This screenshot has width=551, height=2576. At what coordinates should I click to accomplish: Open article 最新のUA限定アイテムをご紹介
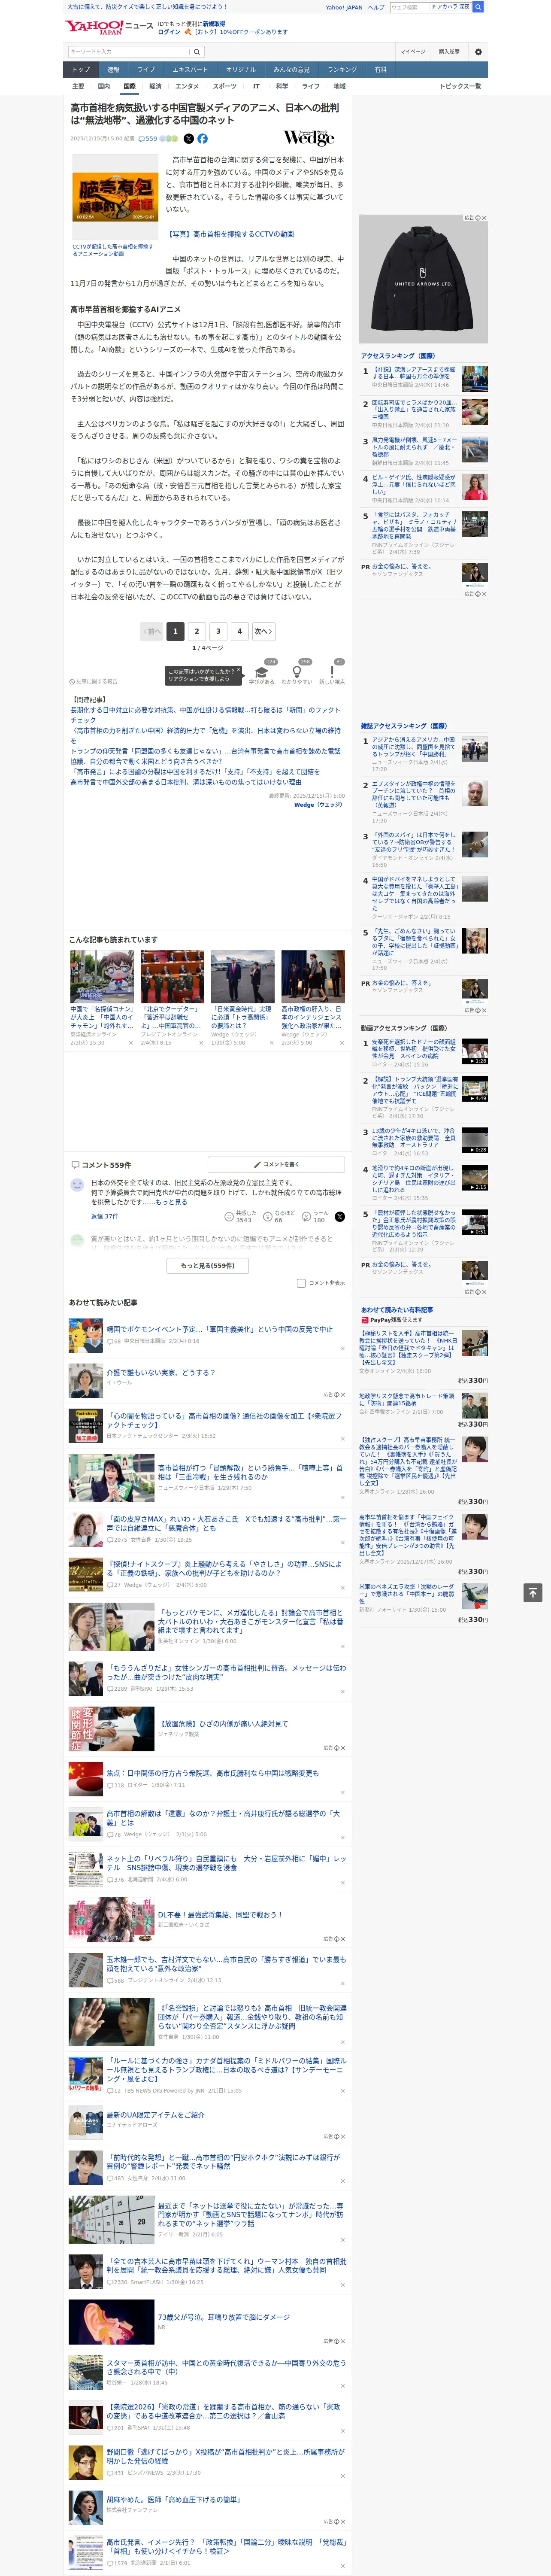pos(156,2115)
